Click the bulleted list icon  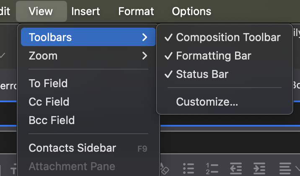189,168
